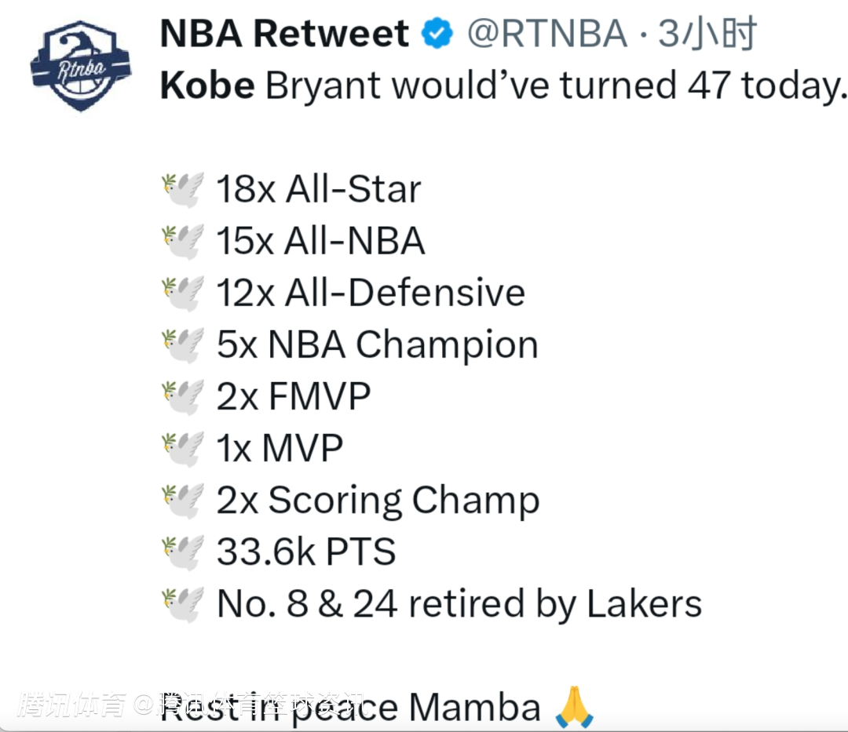Click the bold word Kobe
The image size is (848, 732).
tap(207, 86)
